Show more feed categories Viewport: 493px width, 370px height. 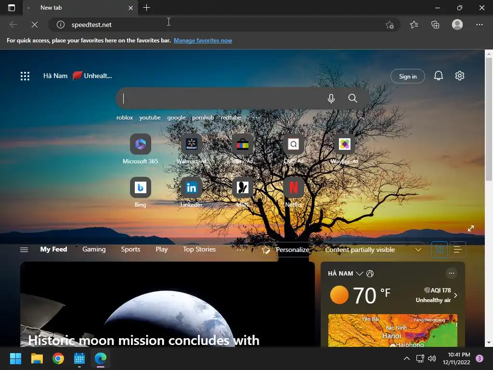[240, 250]
